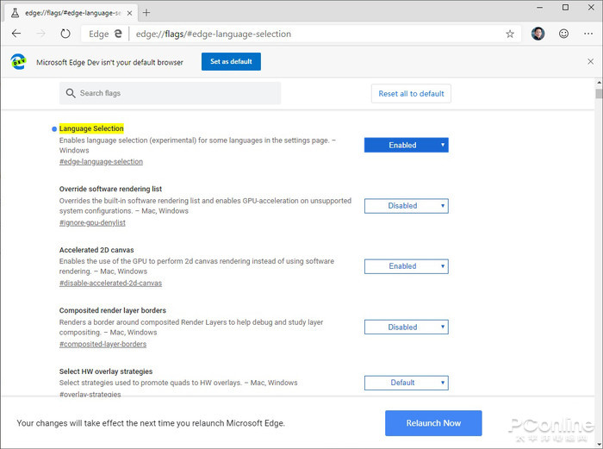Open the #edge-language-selection anchor link
Screen dimensions: 603x449
pos(101,162)
